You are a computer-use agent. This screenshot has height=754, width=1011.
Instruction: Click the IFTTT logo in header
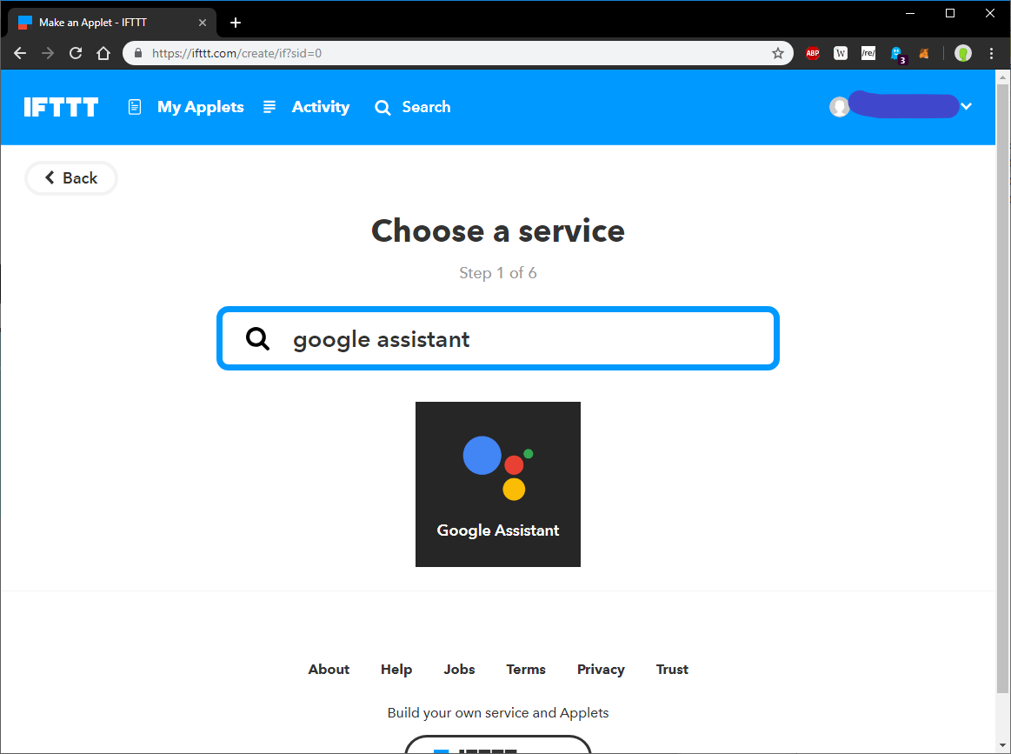coord(61,107)
